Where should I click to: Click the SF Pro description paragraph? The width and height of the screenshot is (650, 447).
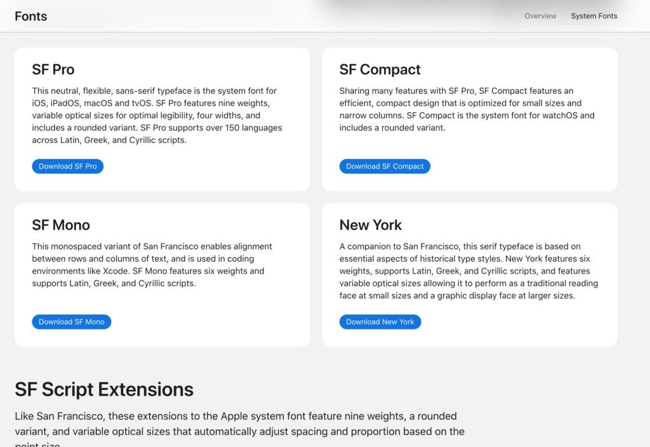point(157,116)
